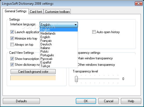
Task: Select highlighted English in language list
Action: [59, 30]
